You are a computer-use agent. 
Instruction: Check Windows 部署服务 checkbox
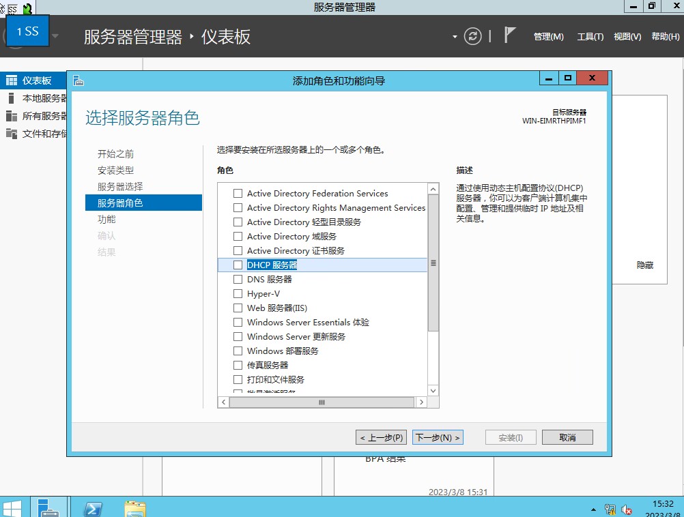[238, 351]
